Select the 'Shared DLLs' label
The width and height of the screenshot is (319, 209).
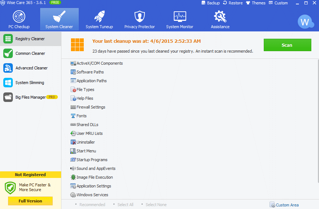(x=87, y=125)
